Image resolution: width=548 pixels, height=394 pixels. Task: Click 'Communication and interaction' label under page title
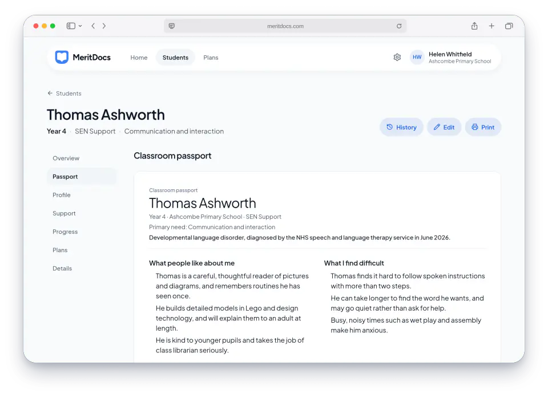(174, 131)
